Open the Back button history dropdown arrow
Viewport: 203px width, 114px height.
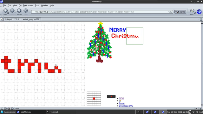click(x=8, y=13)
